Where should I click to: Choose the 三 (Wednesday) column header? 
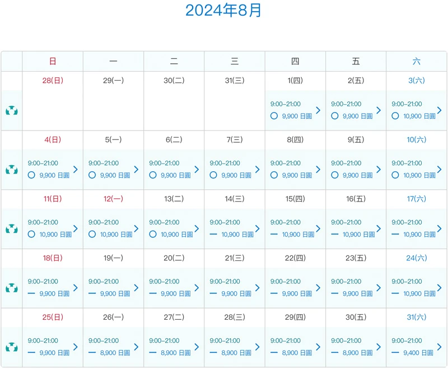click(x=235, y=62)
